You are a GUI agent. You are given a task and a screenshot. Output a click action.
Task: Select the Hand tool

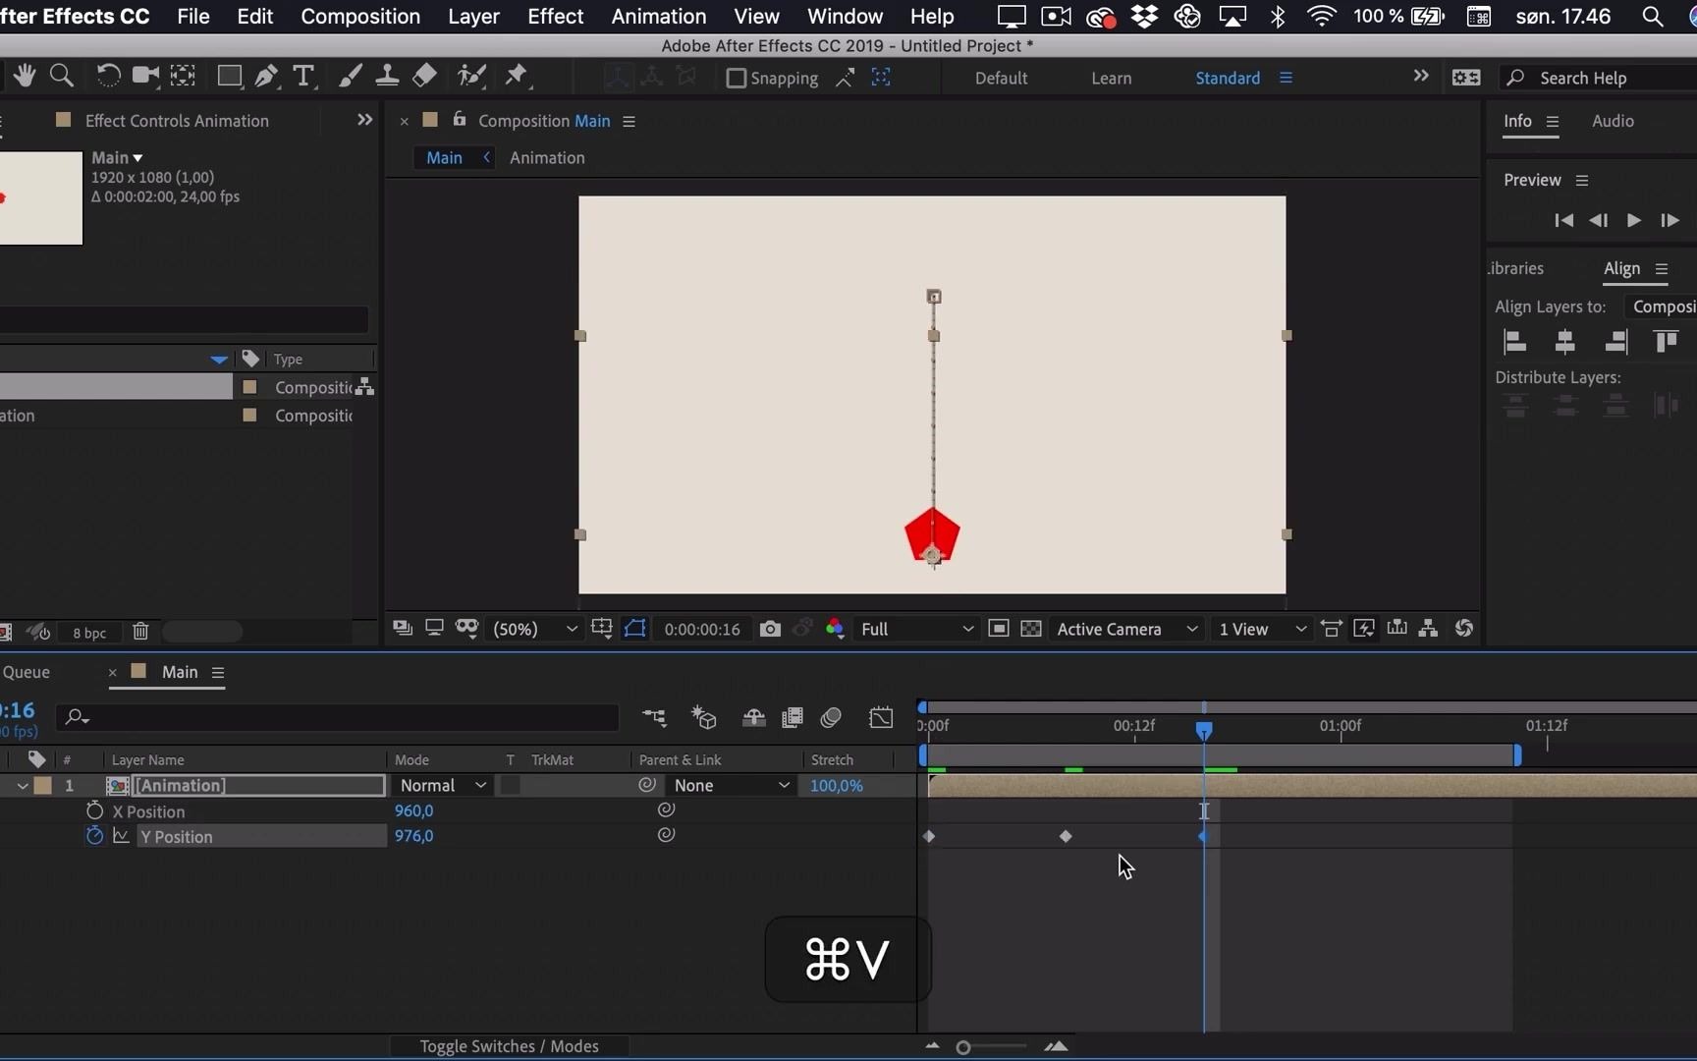point(24,77)
